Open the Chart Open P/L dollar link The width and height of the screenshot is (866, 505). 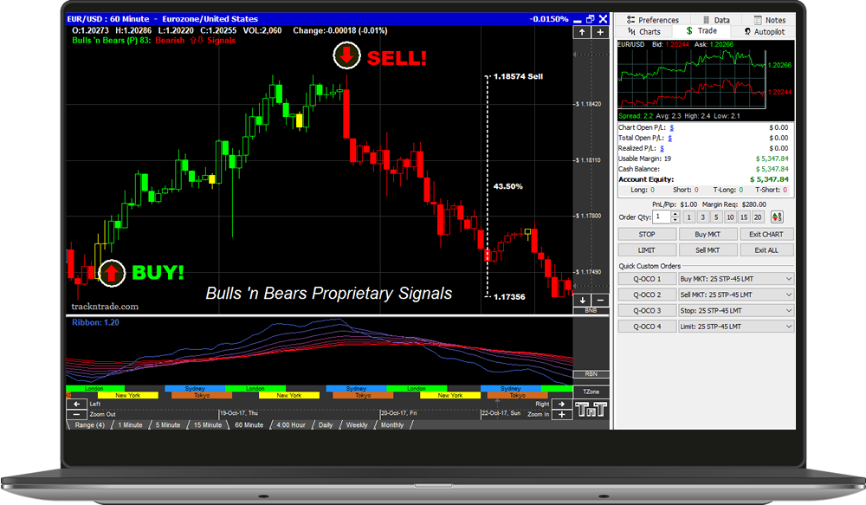coord(672,127)
